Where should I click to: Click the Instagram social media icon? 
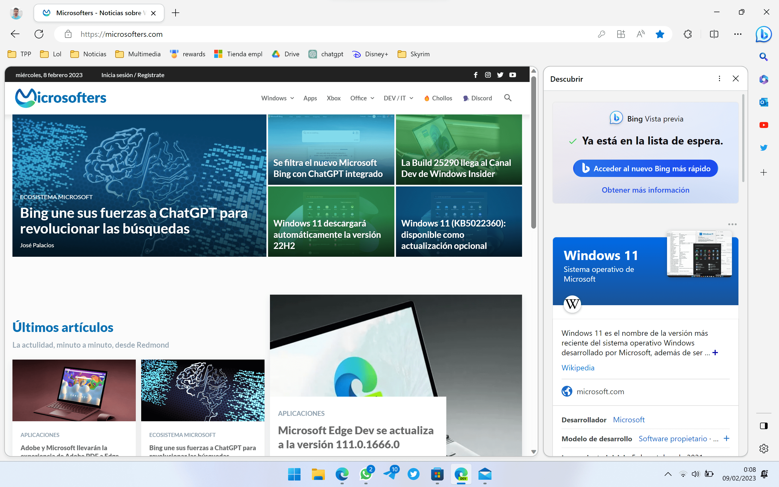(488, 75)
